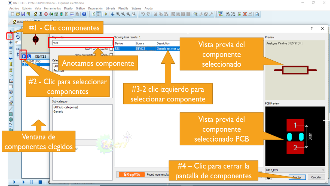Screen dimensions: 330x186
Task: Open the 0402_RES footprint dropdown
Action: point(323,170)
